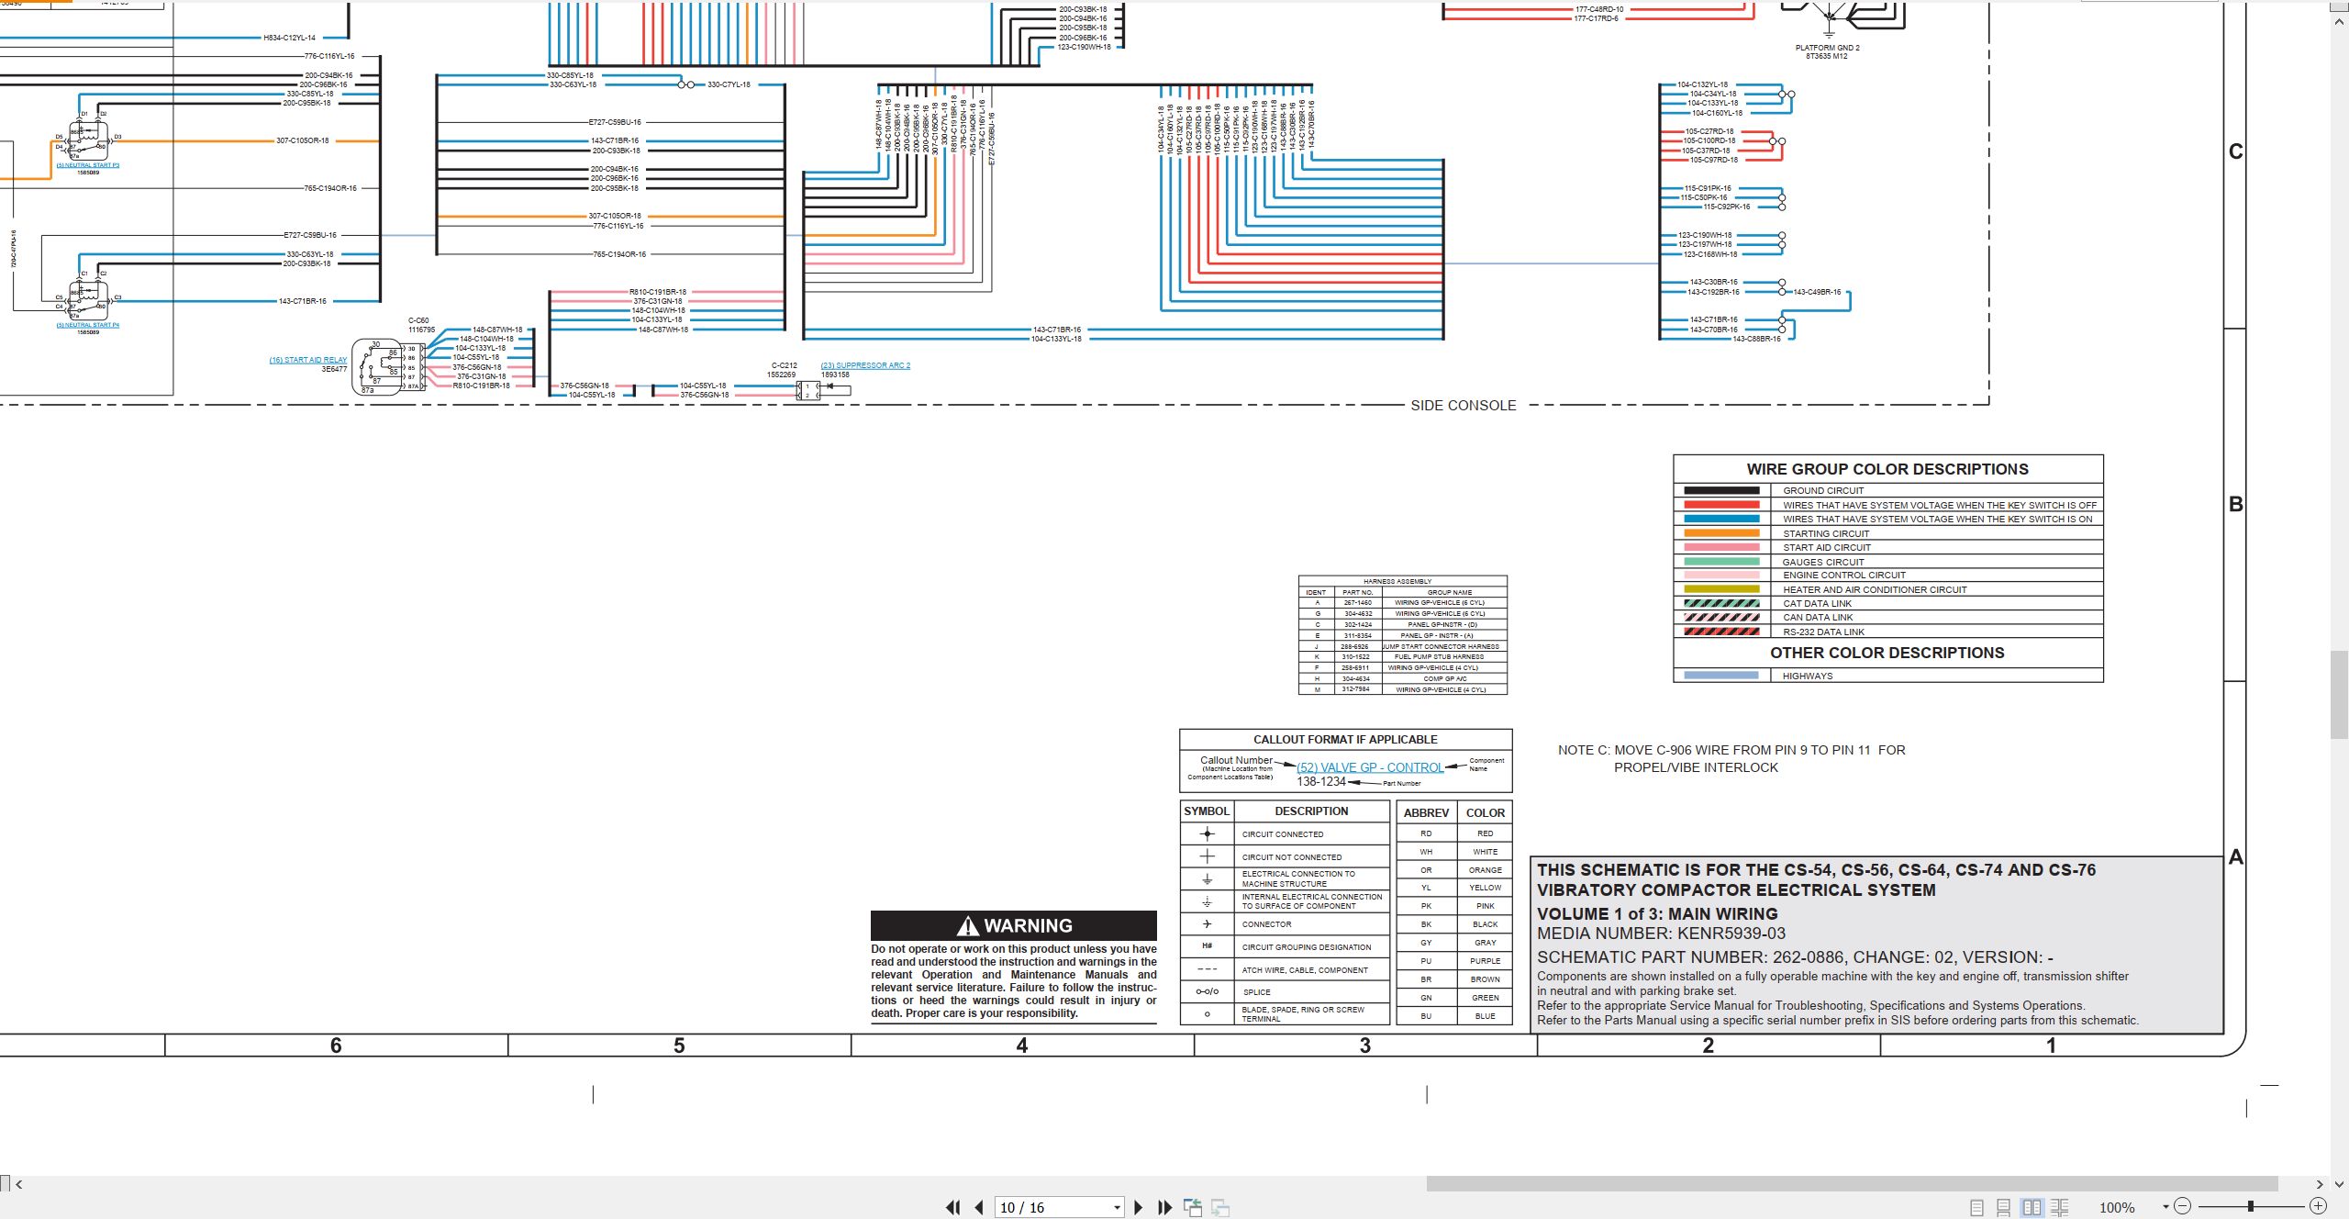Go to the first page
Image resolution: width=2349 pixels, height=1219 pixels.
coord(953,1208)
